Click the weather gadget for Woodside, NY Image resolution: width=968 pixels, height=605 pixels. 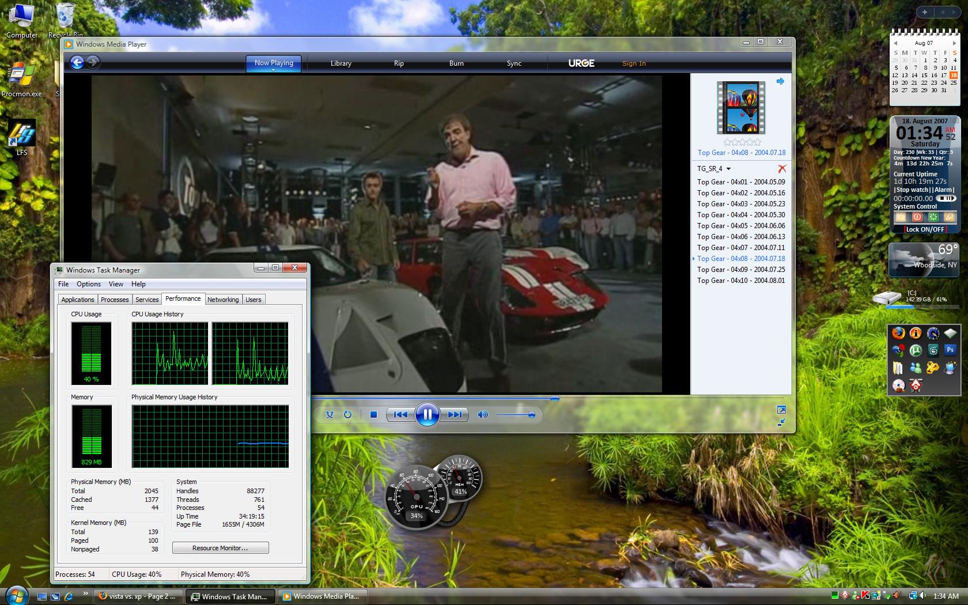click(x=924, y=260)
